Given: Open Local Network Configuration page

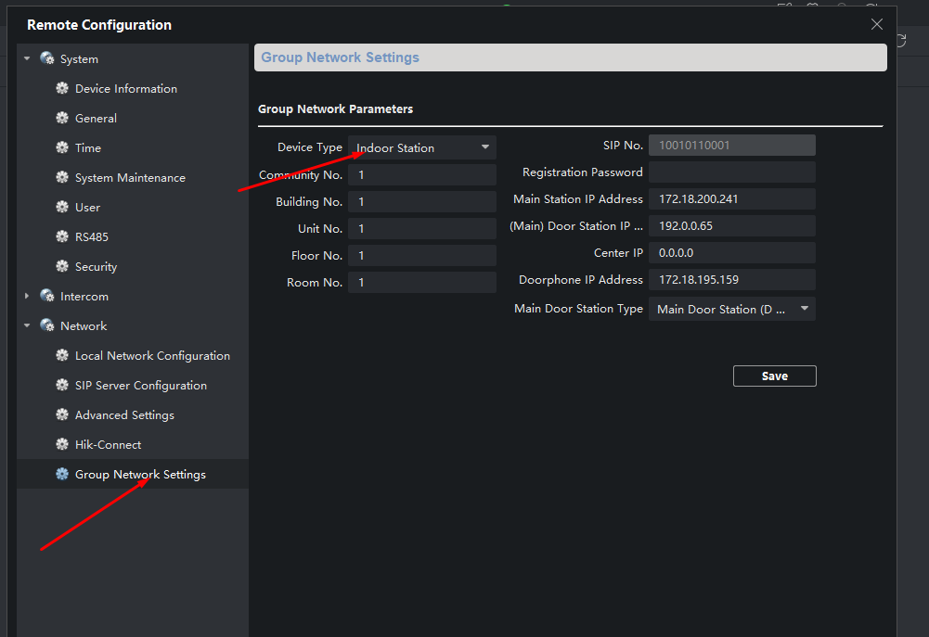Looking at the screenshot, I should 152,356.
